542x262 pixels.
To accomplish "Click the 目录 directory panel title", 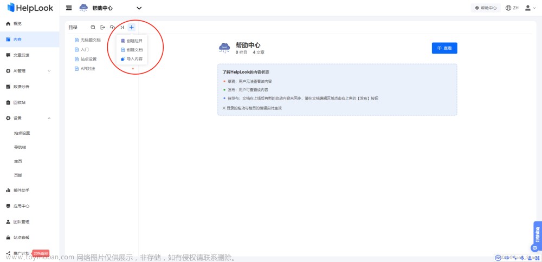I will pos(73,27).
